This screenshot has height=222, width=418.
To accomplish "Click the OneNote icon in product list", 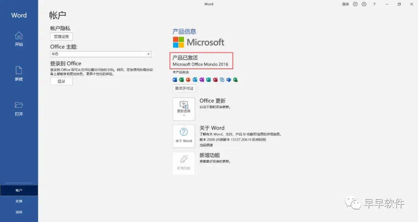I will 202,79.
